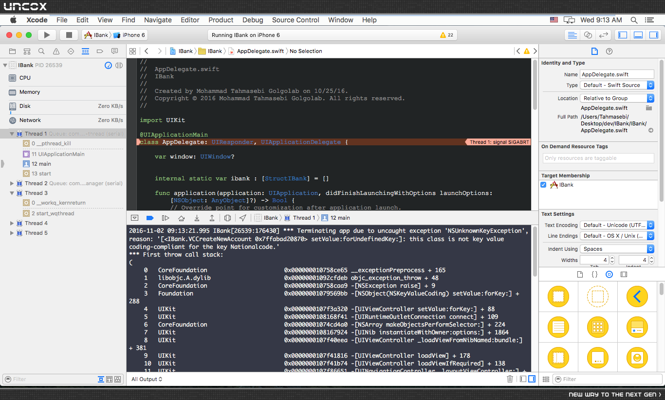Select the Table View Controller lined object

pos(558,327)
